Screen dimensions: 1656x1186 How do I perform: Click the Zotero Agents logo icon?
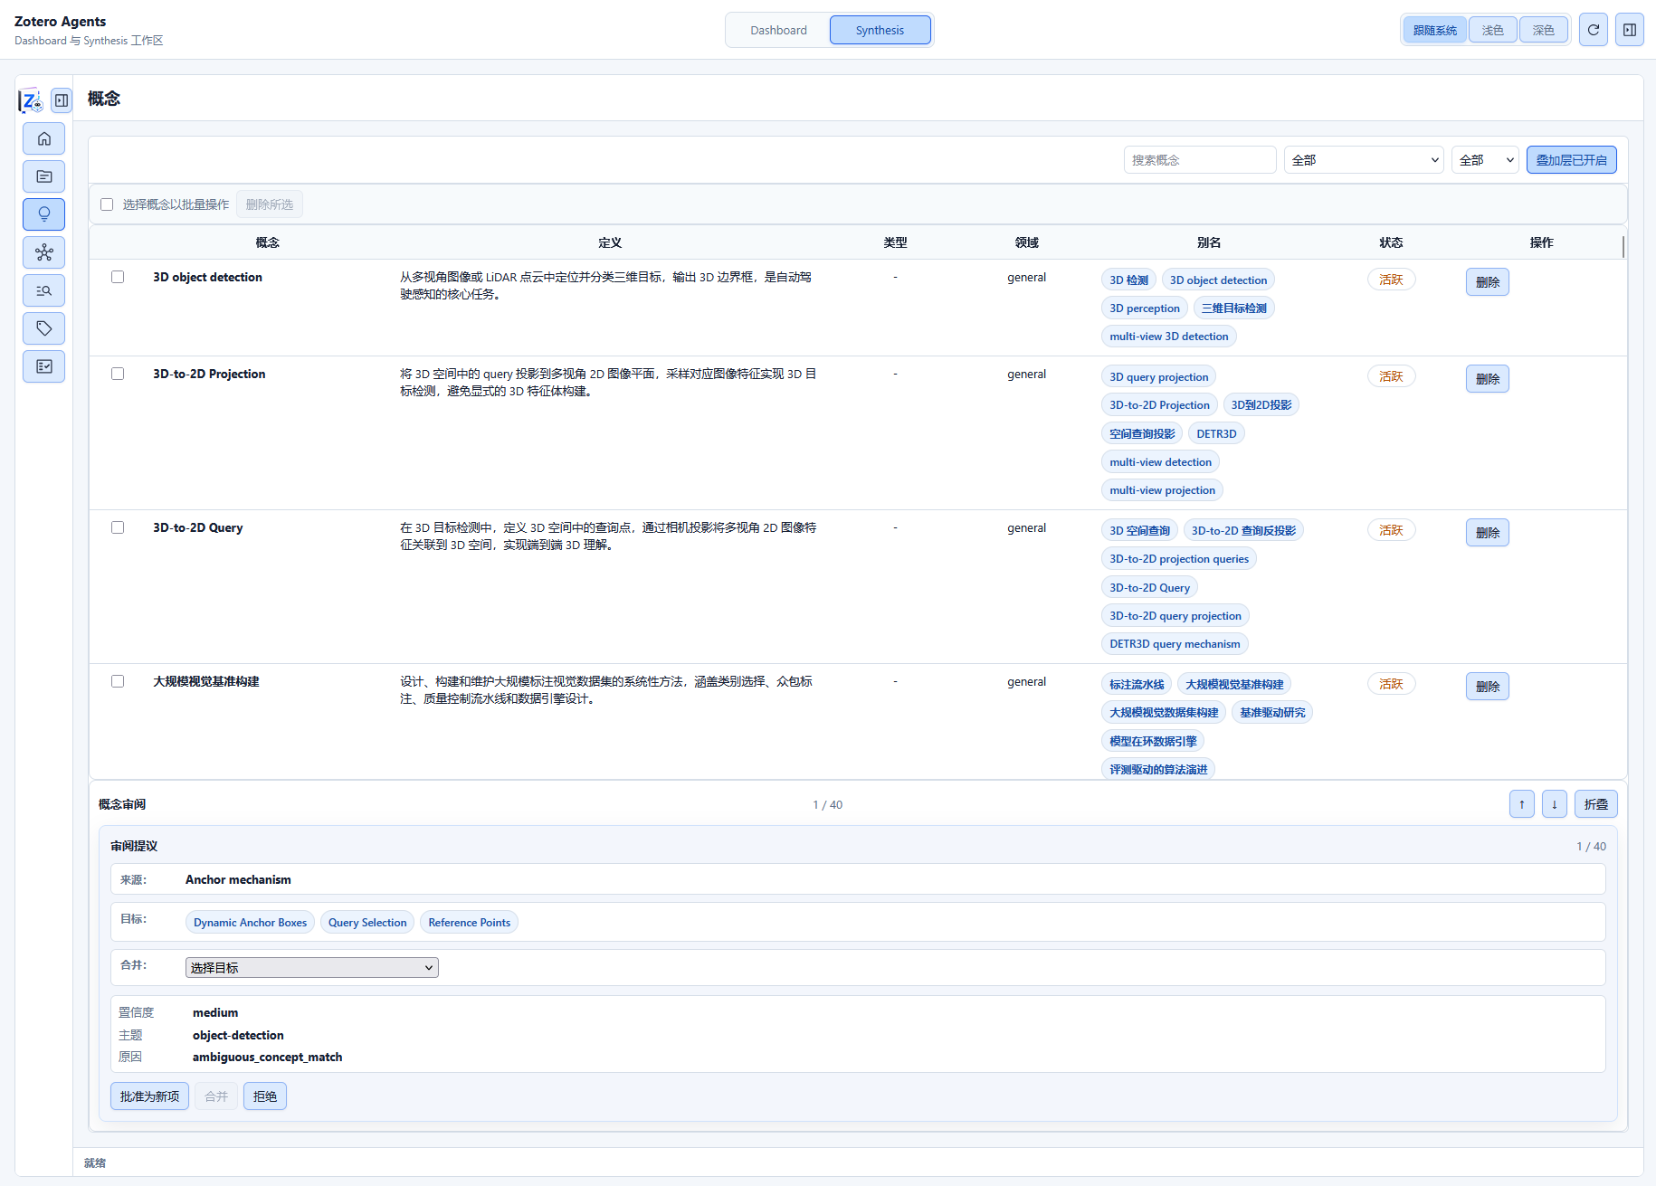[x=31, y=100]
